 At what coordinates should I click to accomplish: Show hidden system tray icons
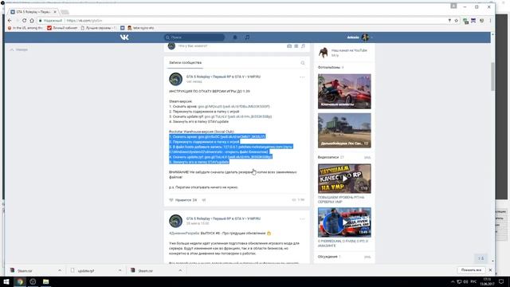pyautogui.click(x=453, y=281)
